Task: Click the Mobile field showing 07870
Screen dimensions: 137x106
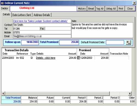Action: [x=42, y=32]
